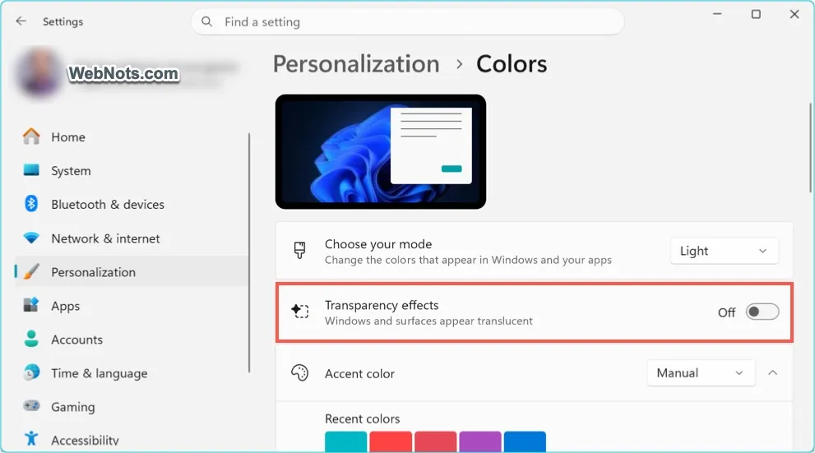
Task: Click the Transparency effects row label
Action: (x=382, y=305)
